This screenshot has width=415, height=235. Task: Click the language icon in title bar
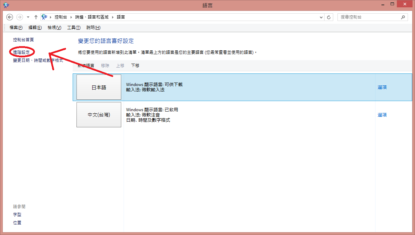pos(6,5)
